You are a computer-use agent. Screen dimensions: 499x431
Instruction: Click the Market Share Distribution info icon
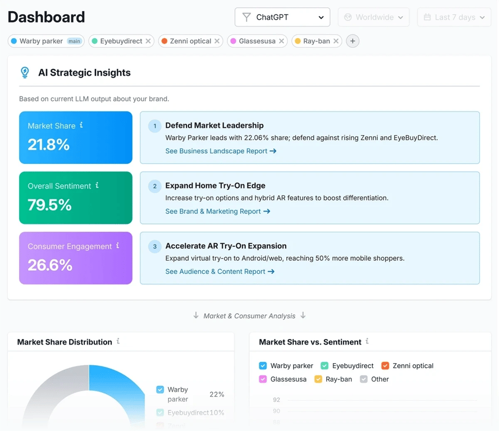pyautogui.click(x=118, y=341)
